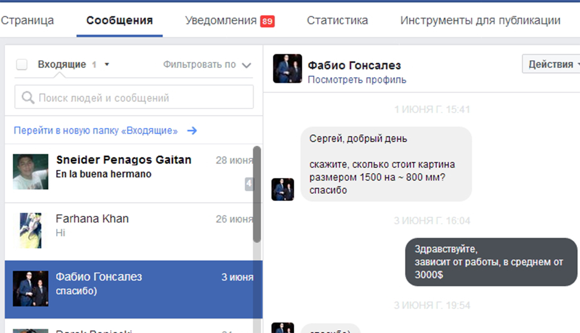
Task: Click the blue arrow next to the new inbox link
Action: tap(192, 131)
